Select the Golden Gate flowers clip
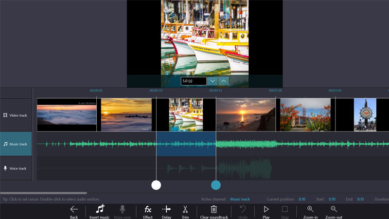 click(305, 115)
